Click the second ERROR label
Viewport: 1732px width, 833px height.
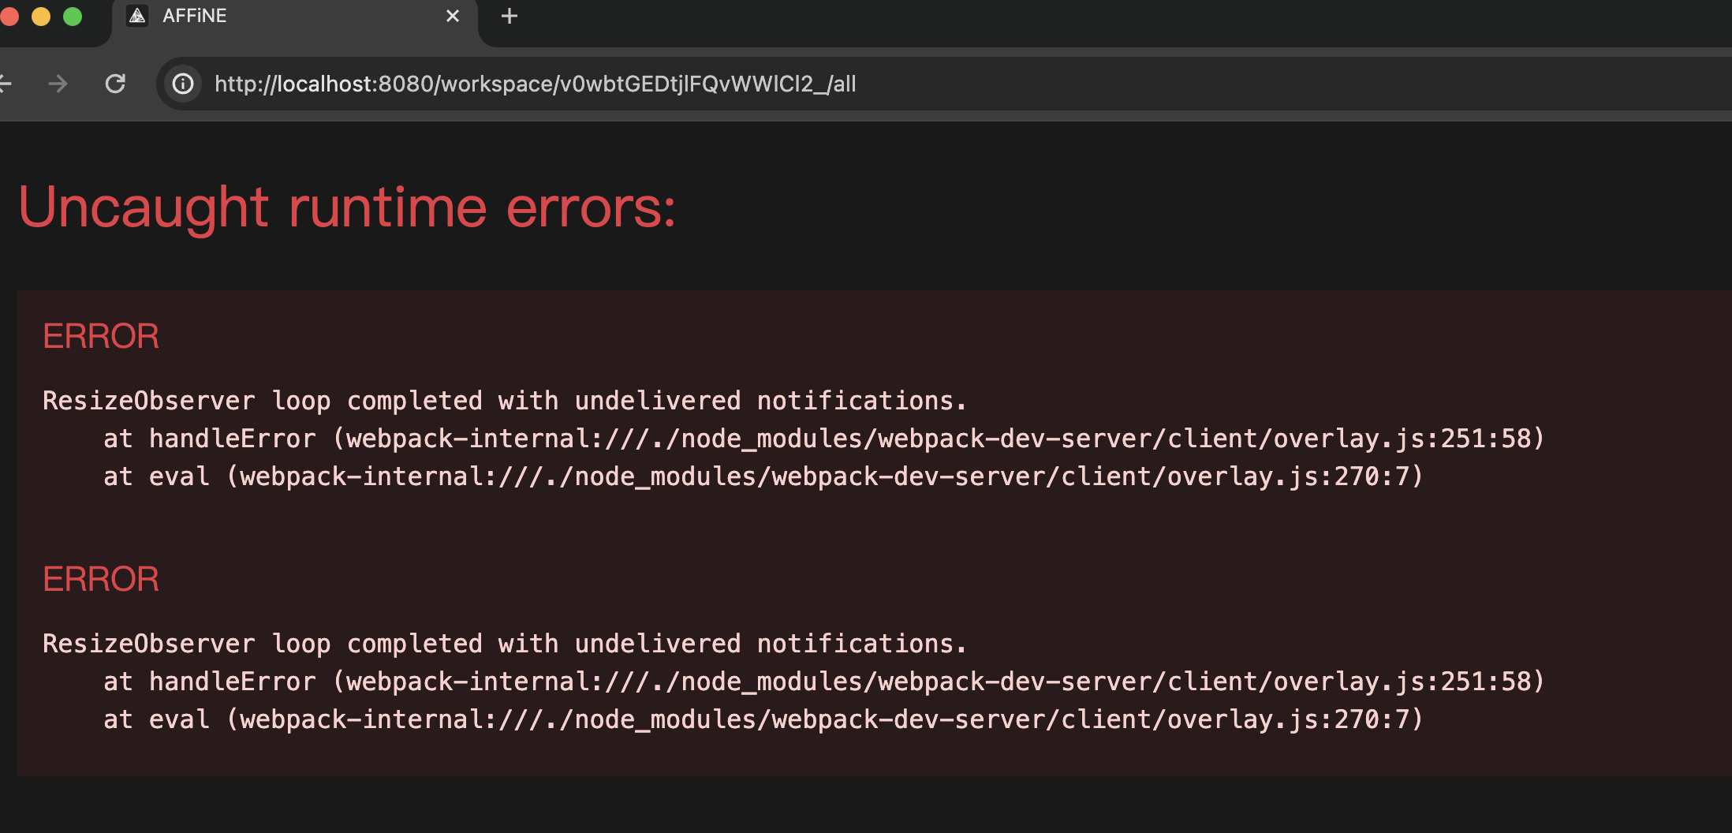(x=101, y=580)
